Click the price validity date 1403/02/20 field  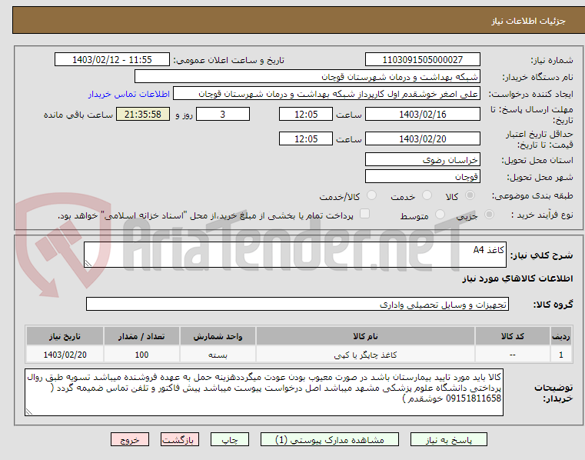[422, 139]
